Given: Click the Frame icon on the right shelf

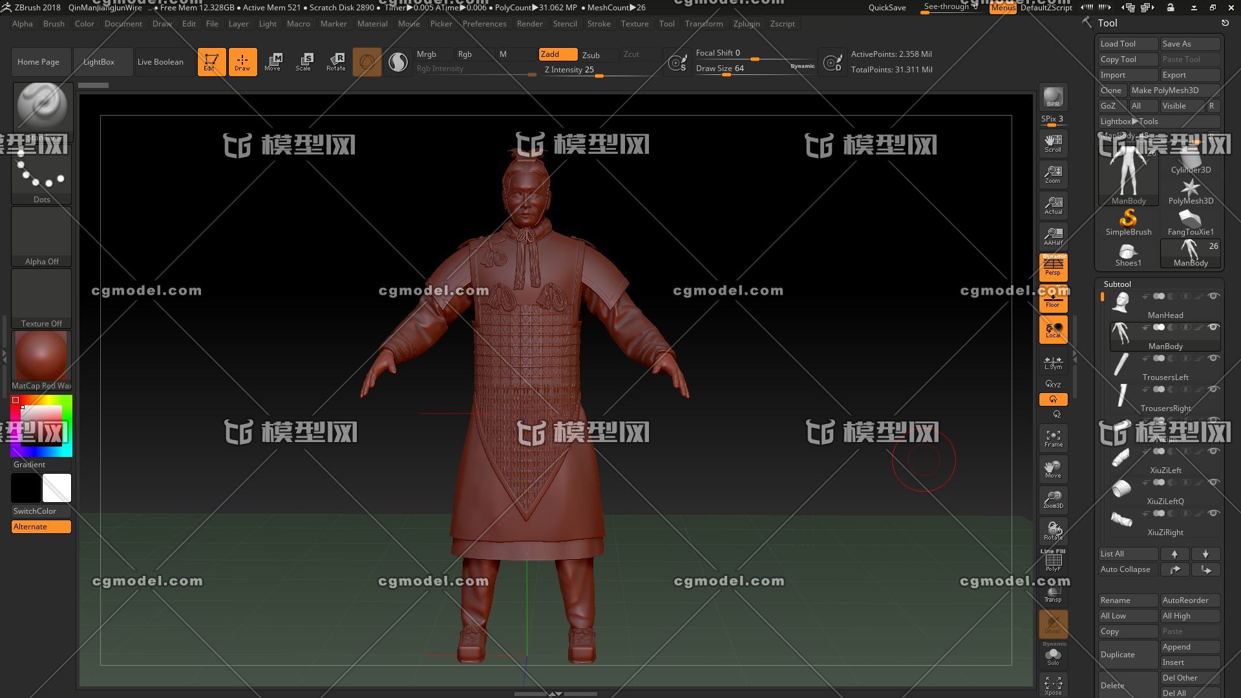Looking at the screenshot, I should [x=1053, y=438].
